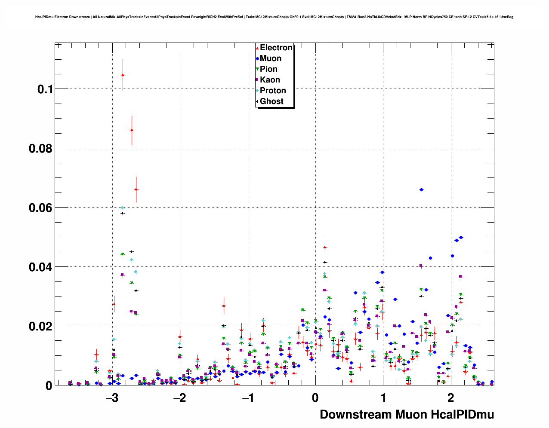Click the black Ghost legend marker
This screenshot has height=428, width=549.
tap(257, 101)
